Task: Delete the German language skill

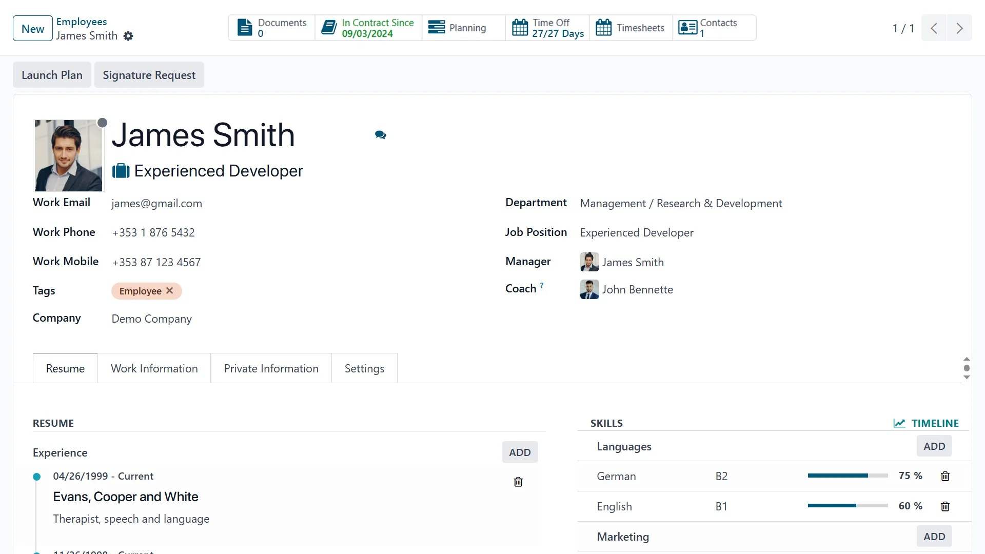Action: (x=945, y=476)
